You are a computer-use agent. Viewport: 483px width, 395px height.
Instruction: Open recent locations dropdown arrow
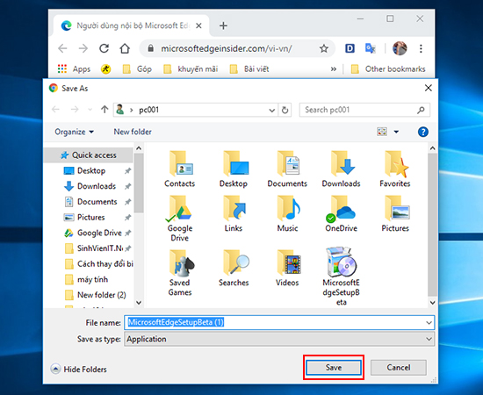pyautogui.click(x=90, y=110)
